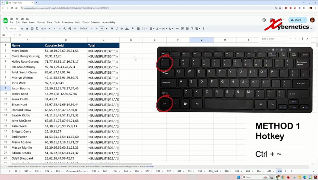318x180 pixels.
Task: Open vertical align dropdown
Action: pyautogui.click(x=158, y=29)
